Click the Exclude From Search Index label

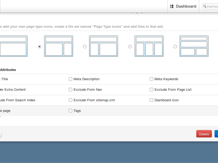click(x=18, y=100)
